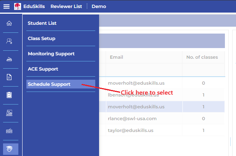Open the document sidebar icon
236x156 pixels.
tap(9, 77)
